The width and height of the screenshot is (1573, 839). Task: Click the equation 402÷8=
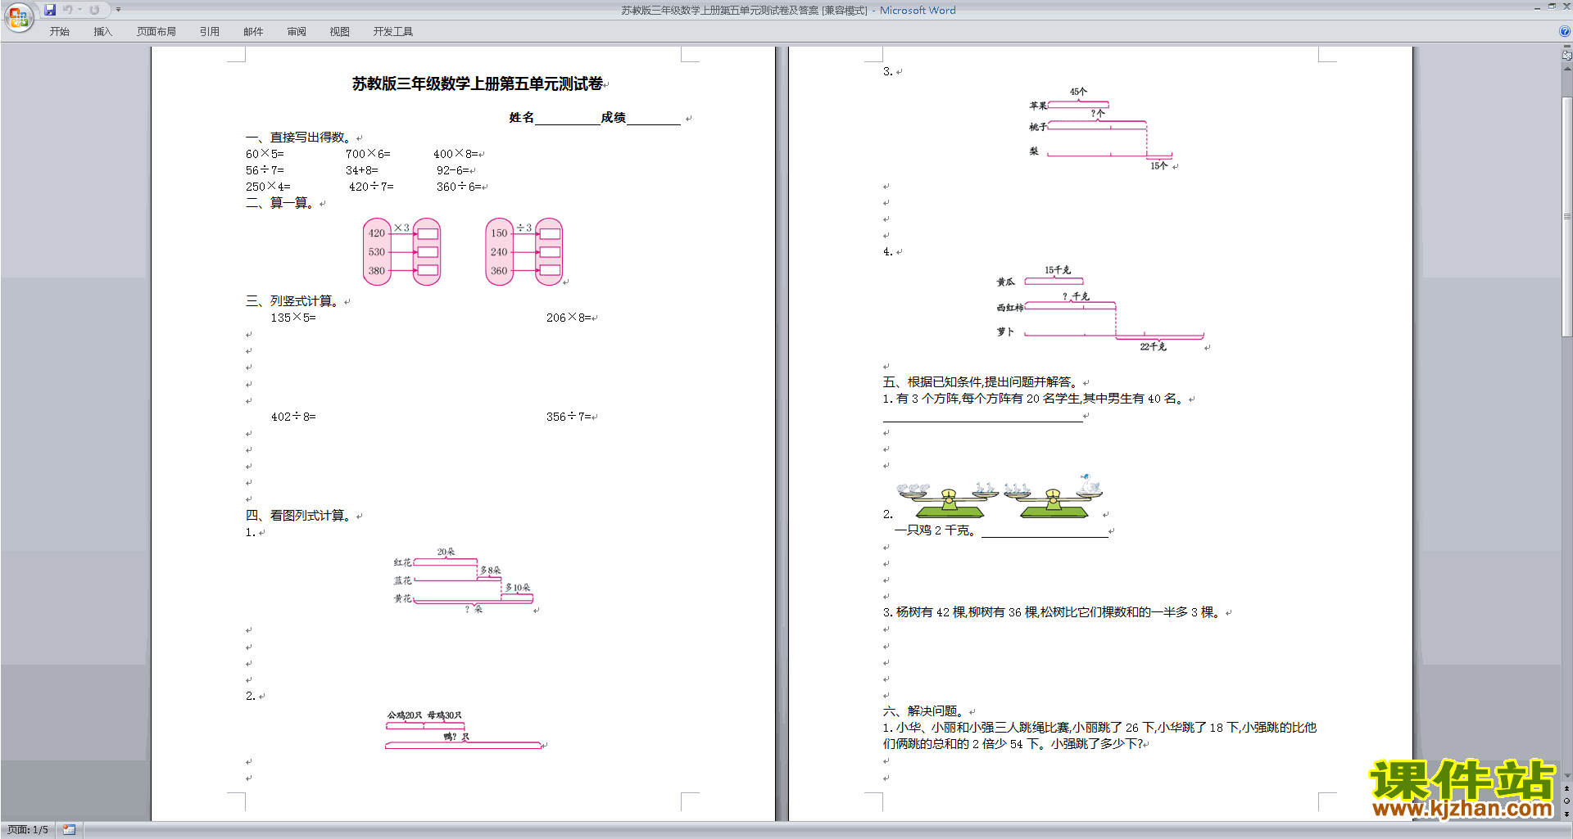point(293,417)
